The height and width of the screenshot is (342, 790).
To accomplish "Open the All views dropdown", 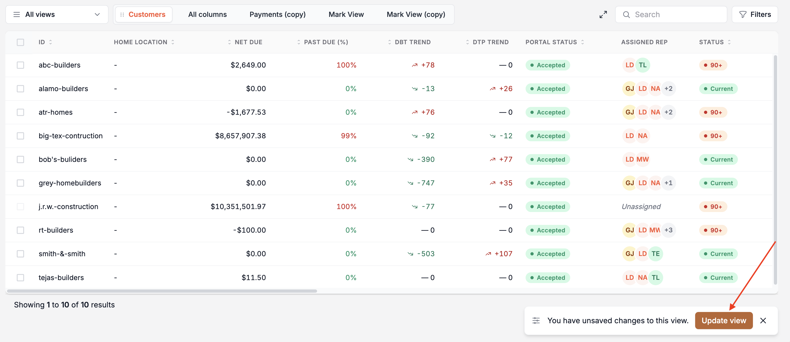I will coord(57,14).
